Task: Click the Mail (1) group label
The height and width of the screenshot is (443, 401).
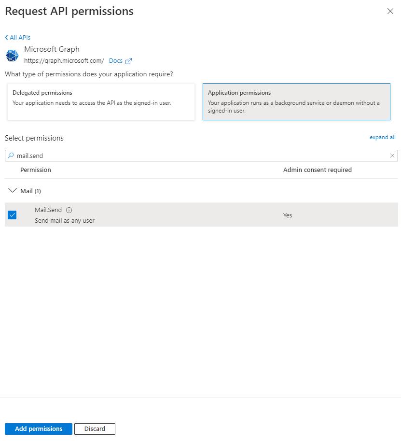Action: [x=30, y=191]
